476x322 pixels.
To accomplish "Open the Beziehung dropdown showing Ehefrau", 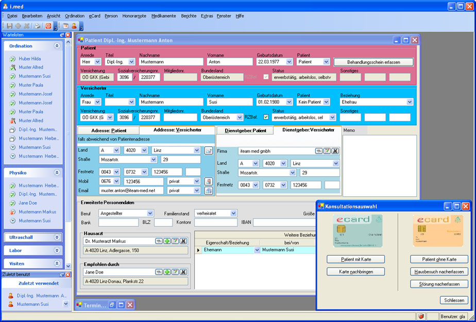I will 410,102.
